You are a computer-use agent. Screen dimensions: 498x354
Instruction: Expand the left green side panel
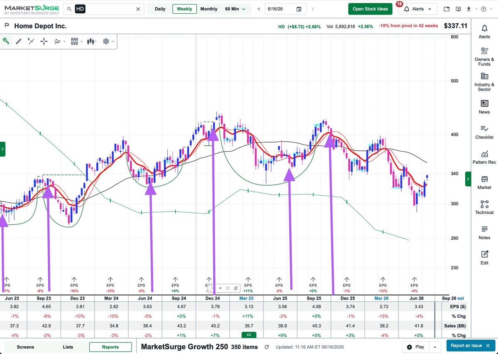pos(2,149)
